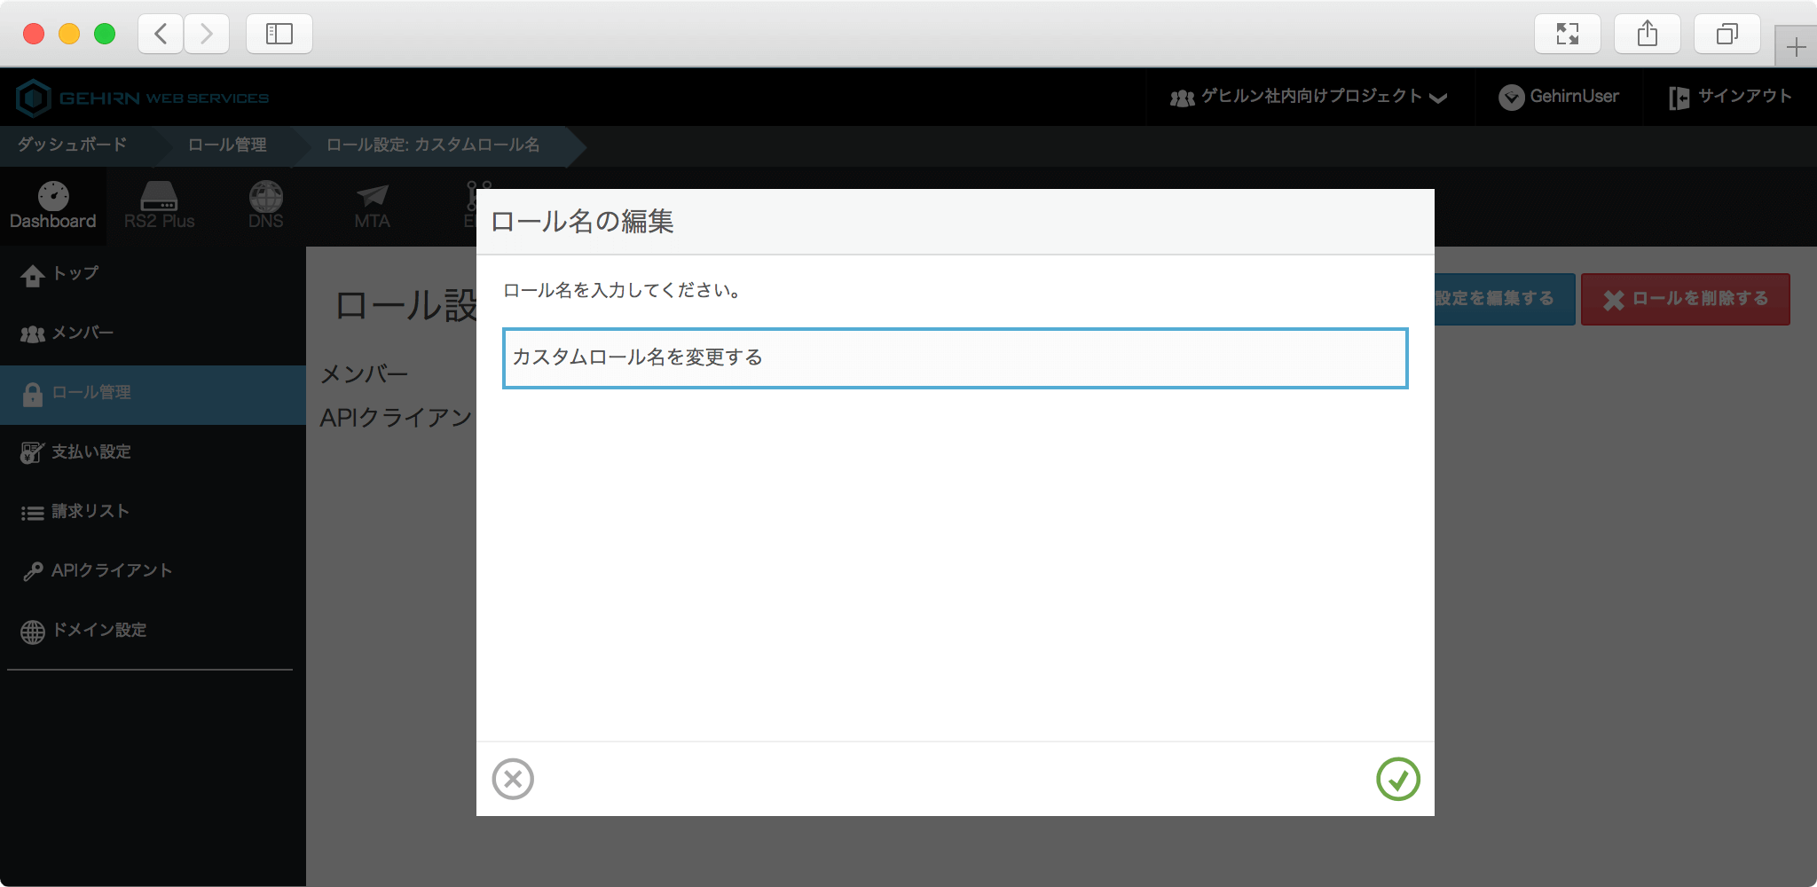Confirm role name with green checkmark icon
This screenshot has width=1817, height=887.
[x=1397, y=779]
